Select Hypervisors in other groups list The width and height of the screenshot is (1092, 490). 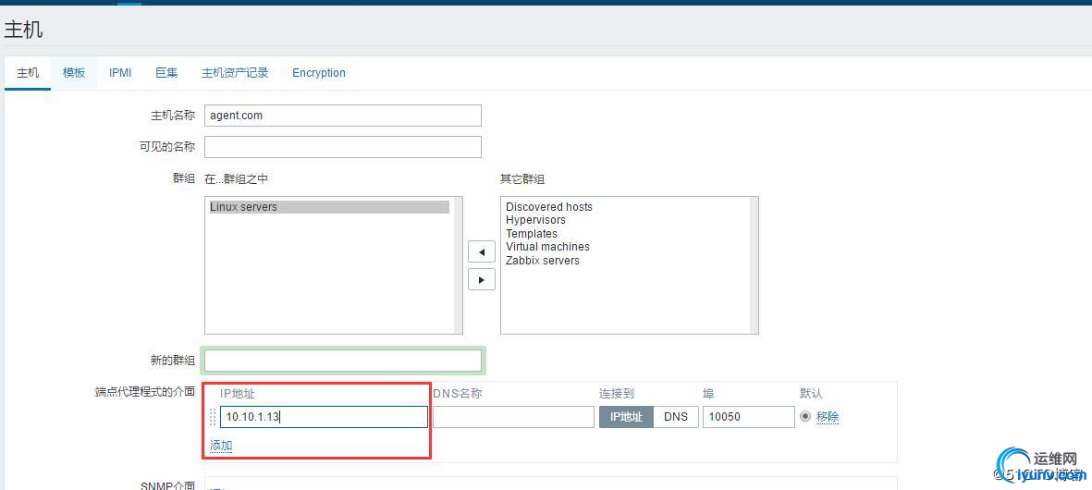(535, 220)
